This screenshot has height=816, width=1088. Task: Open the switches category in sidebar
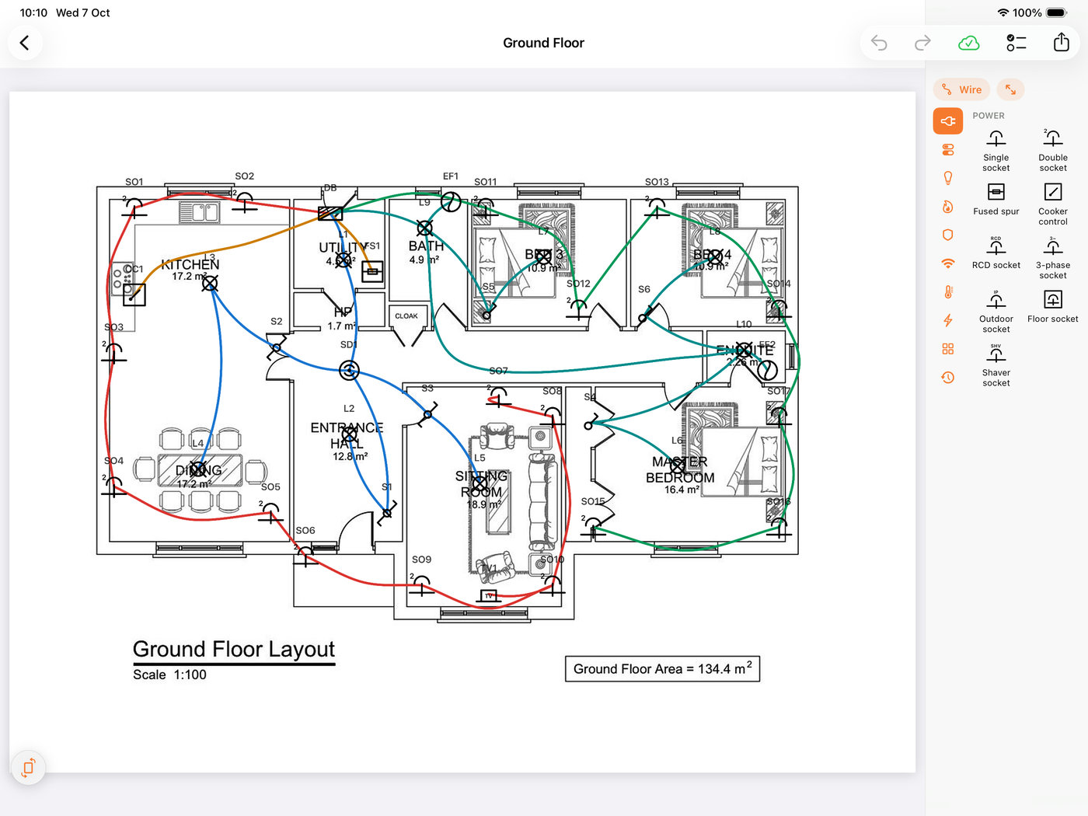(948, 149)
